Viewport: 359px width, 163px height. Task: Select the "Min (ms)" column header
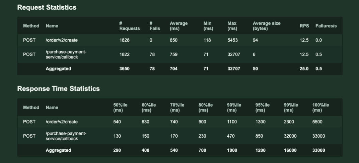[208, 26]
